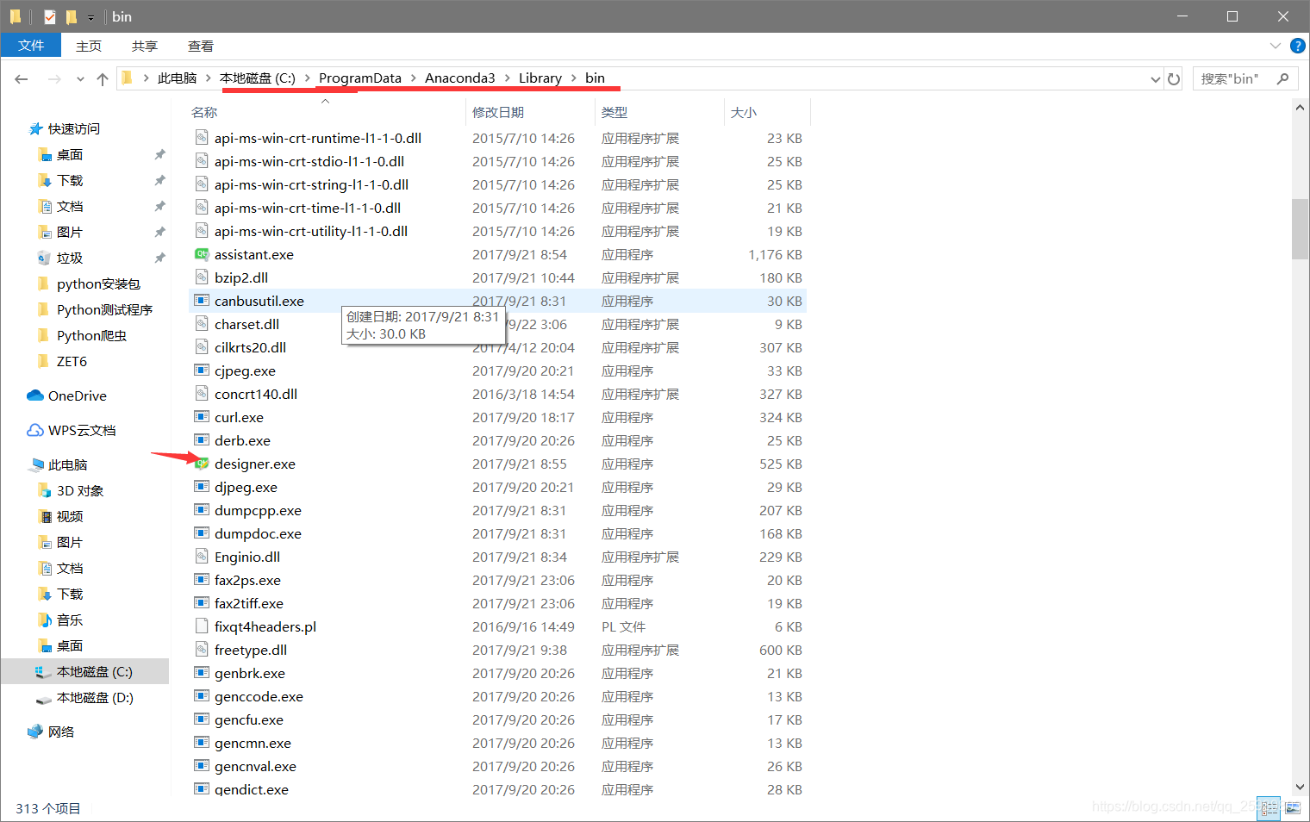Sort files by 名称 column header
The image size is (1310, 822).
[x=204, y=112]
